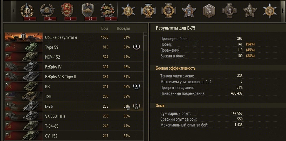Select Общие результаты row

[61, 37]
